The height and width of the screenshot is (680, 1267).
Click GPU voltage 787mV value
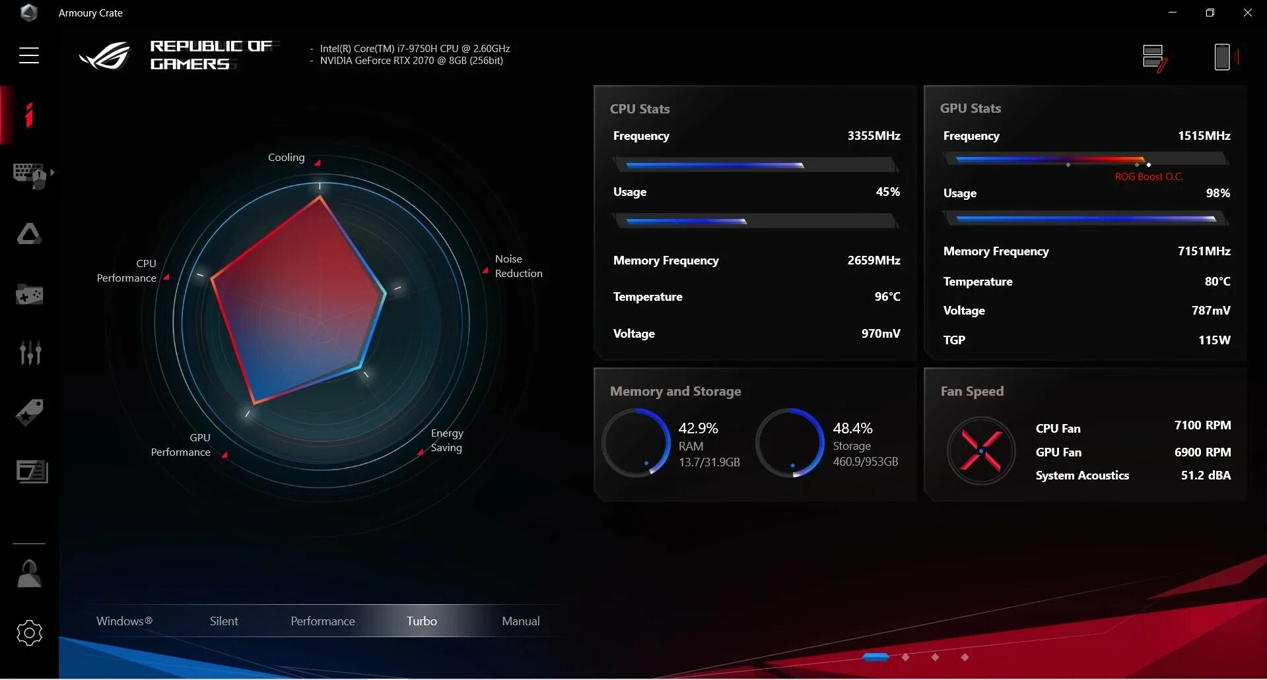[1211, 311]
